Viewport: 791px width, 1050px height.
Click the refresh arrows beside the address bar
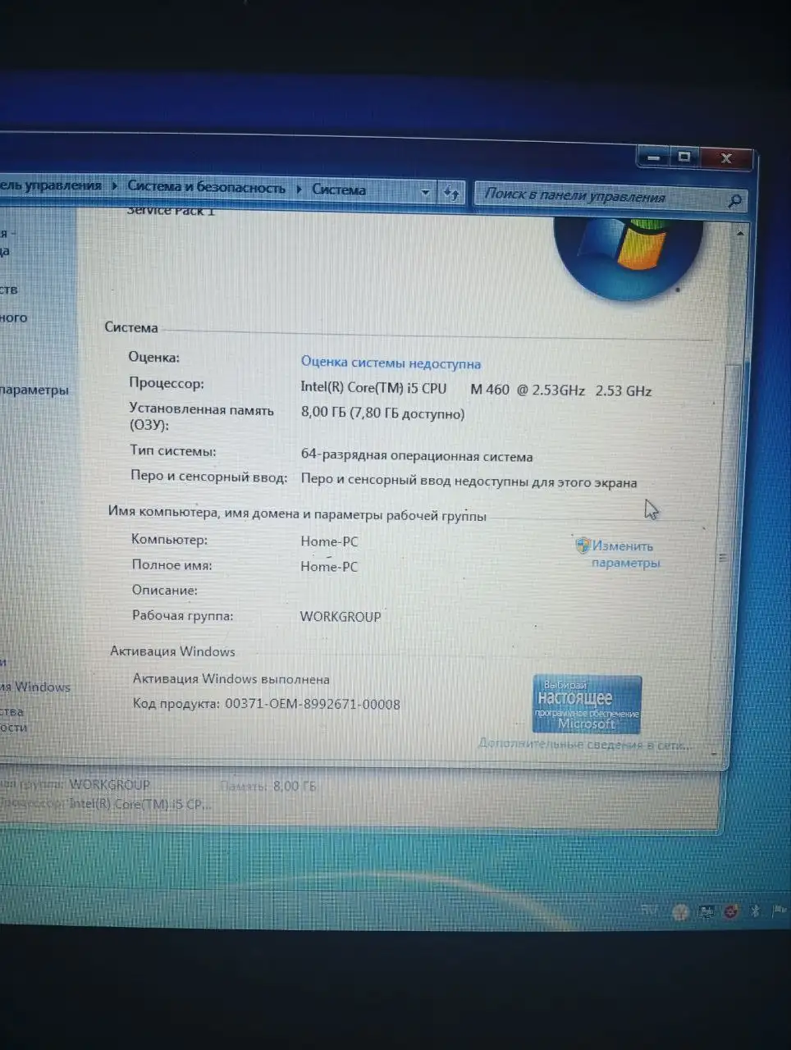[x=451, y=192]
